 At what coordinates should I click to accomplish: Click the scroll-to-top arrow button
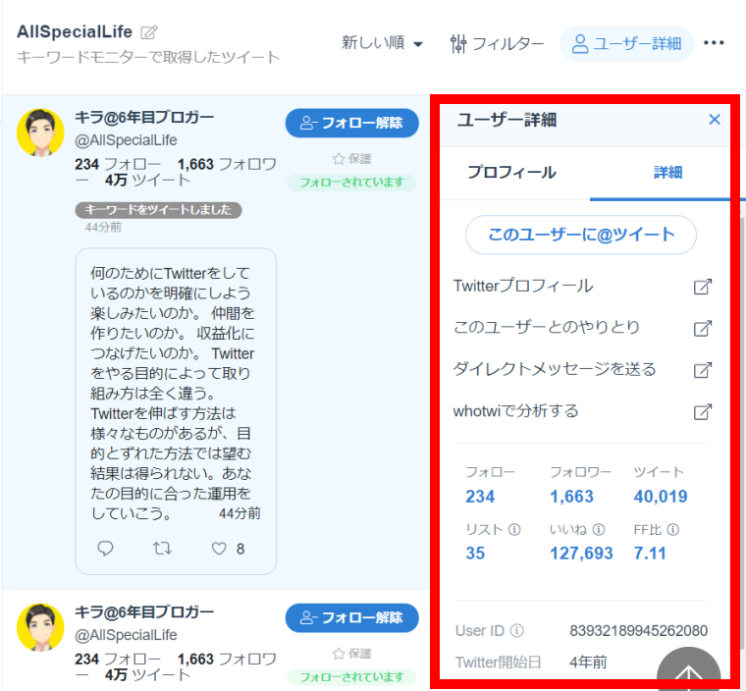click(688, 671)
